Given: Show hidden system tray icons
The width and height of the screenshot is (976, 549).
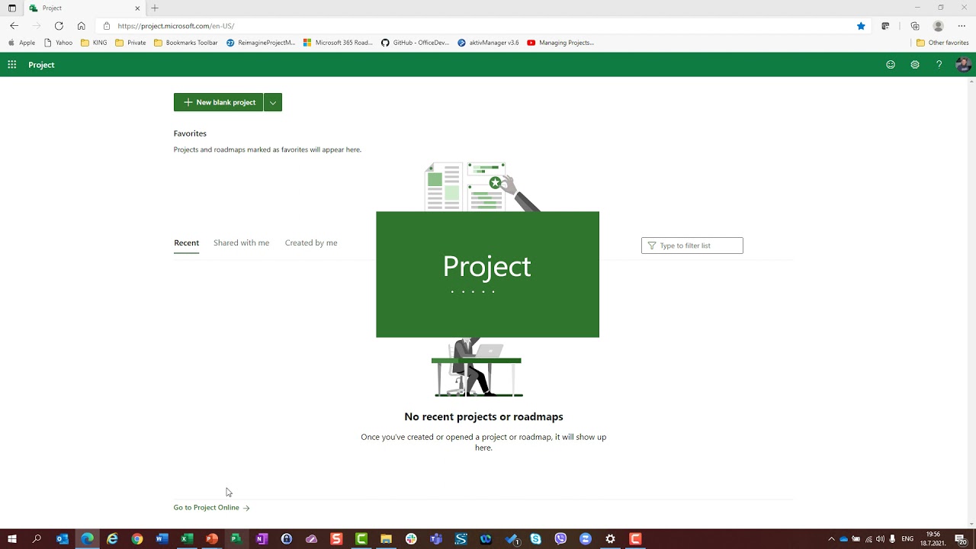Looking at the screenshot, I should [831, 539].
